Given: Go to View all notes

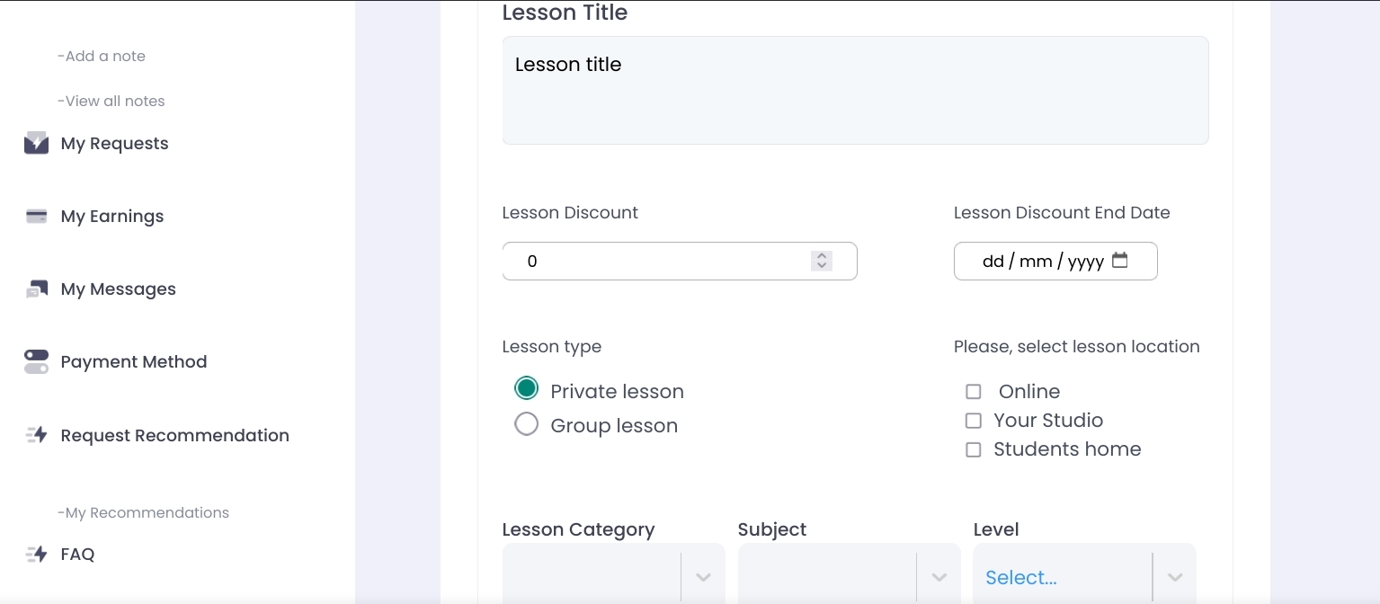Looking at the screenshot, I should pyautogui.click(x=111, y=101).
